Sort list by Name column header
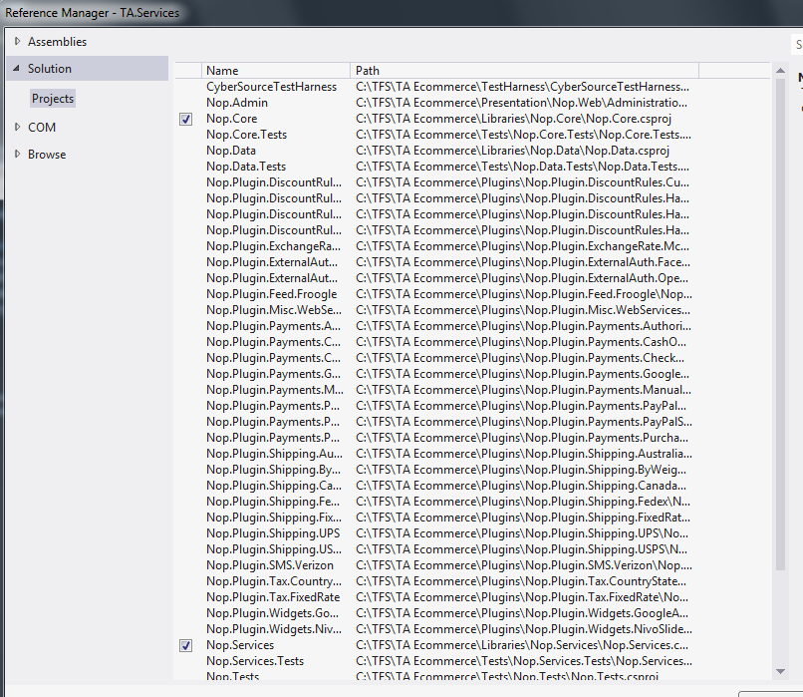The height and width of the screenshot is (697, 803). click(x=276, y=70)
